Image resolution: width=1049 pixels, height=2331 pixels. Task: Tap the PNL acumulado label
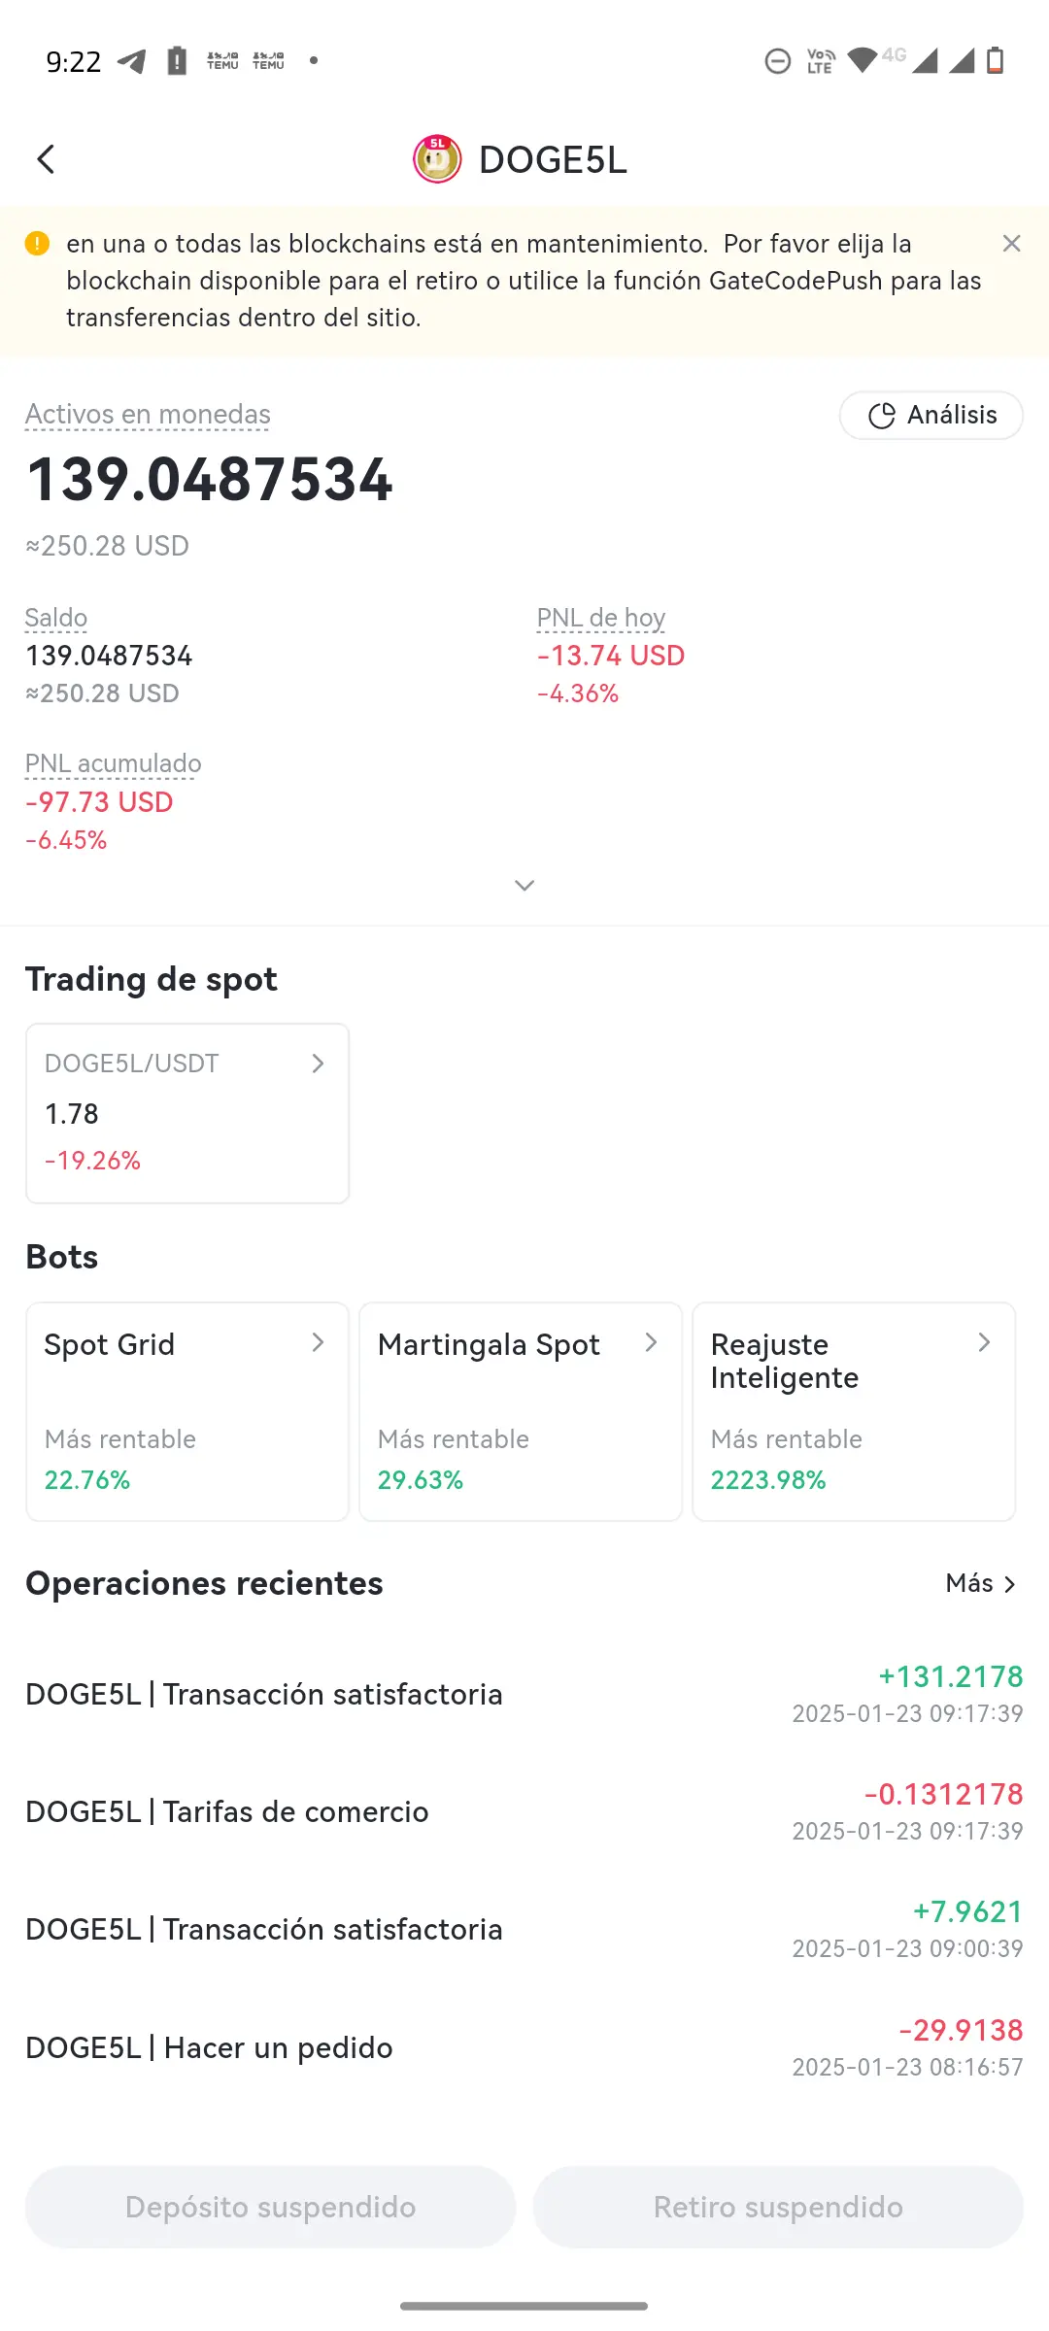point(113,764)
